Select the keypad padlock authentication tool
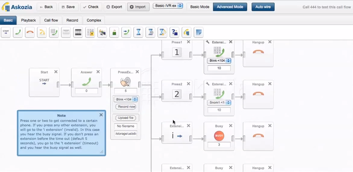The height and width of the screenshot is (172, 353). click(90, 33)
